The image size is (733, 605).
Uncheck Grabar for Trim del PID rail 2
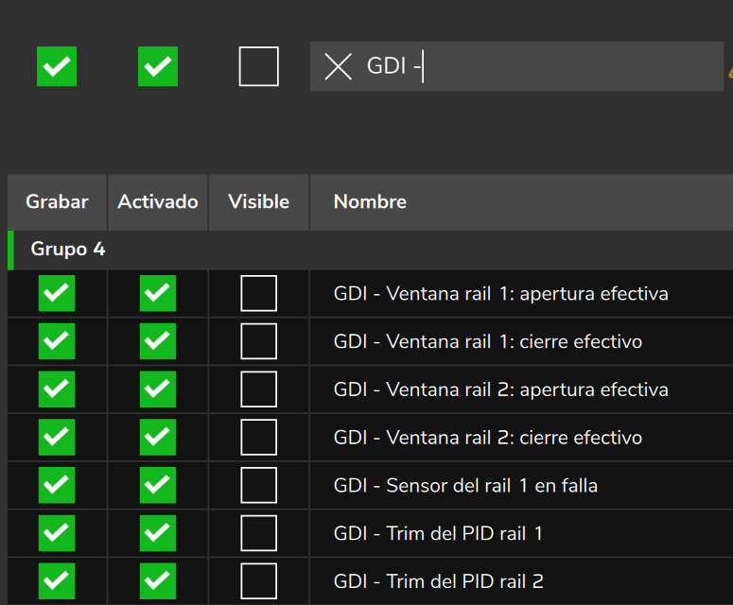pos(57,581)
